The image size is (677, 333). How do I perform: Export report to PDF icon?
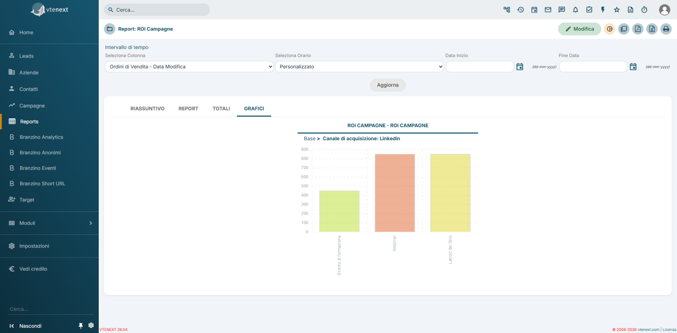(x=638, y=29)
